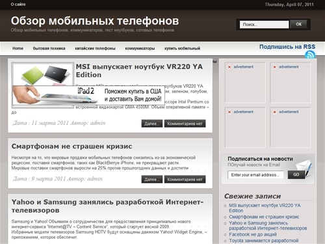
Task: Click the 'Подпишись на RSS' link
Action: 287,47
